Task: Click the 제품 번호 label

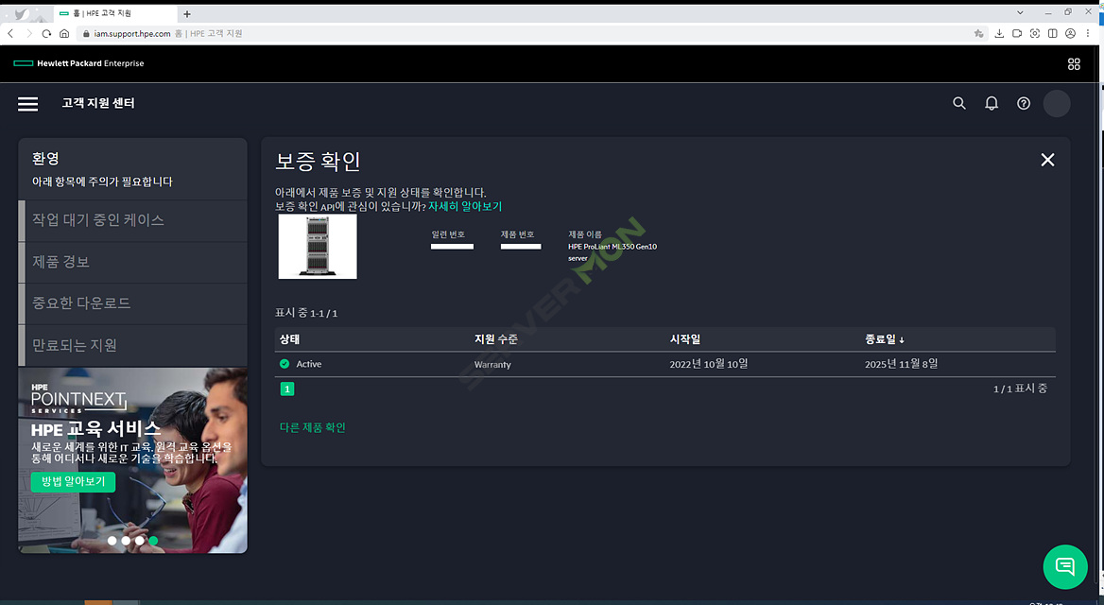Action: (518, 234)
